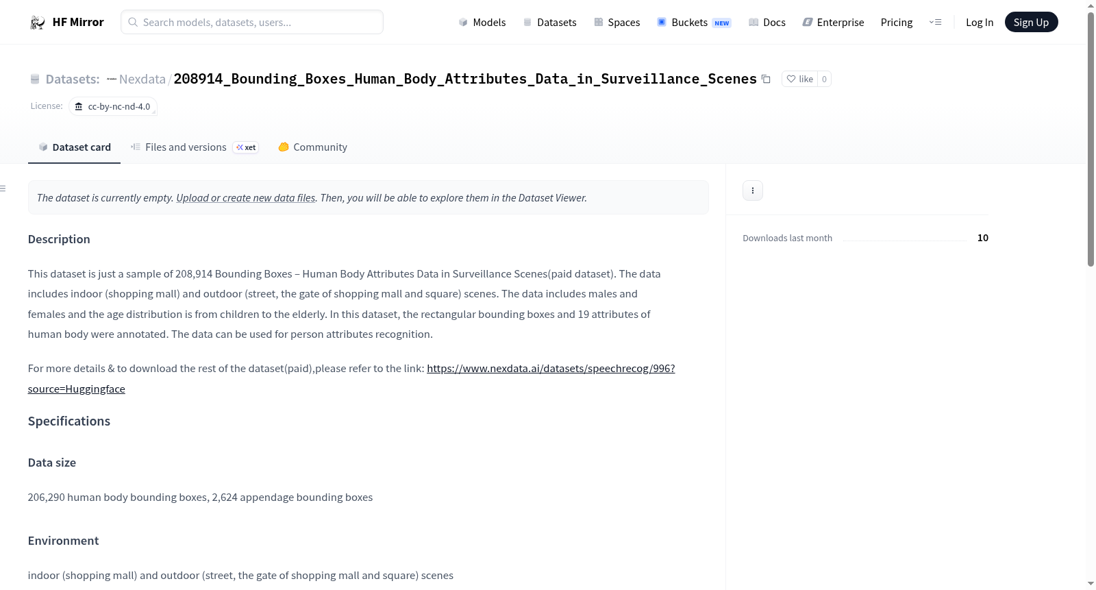
Task: Click the HF Mirror logo icon
Action: pos(38,23)
